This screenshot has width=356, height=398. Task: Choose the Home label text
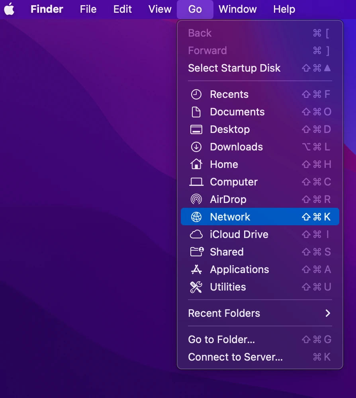224,164
